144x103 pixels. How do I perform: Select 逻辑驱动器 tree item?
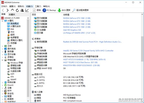coord(14,66)
